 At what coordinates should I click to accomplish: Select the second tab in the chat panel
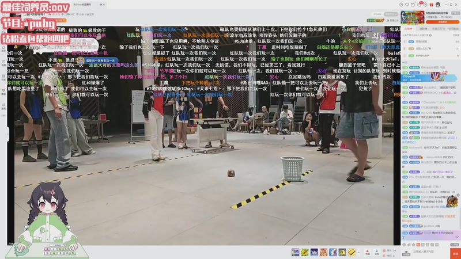[423, 29]
